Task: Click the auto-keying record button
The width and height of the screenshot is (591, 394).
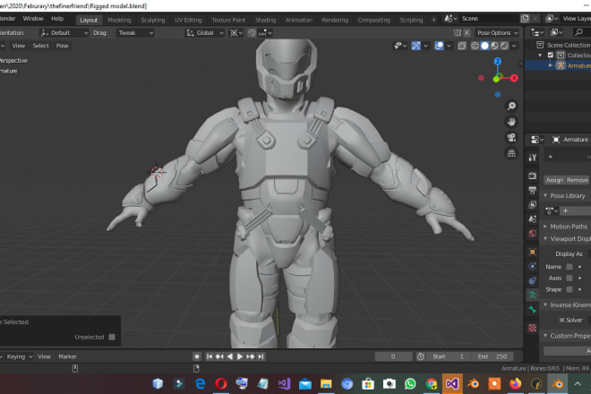Action: [196, 356]
